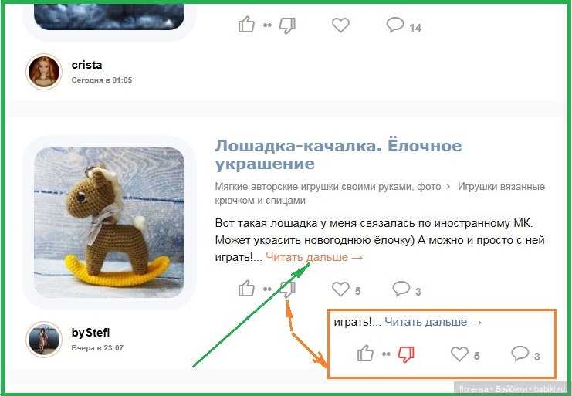
Task: Open byStefi's profile avatar
Action: [x=44, y=340]
